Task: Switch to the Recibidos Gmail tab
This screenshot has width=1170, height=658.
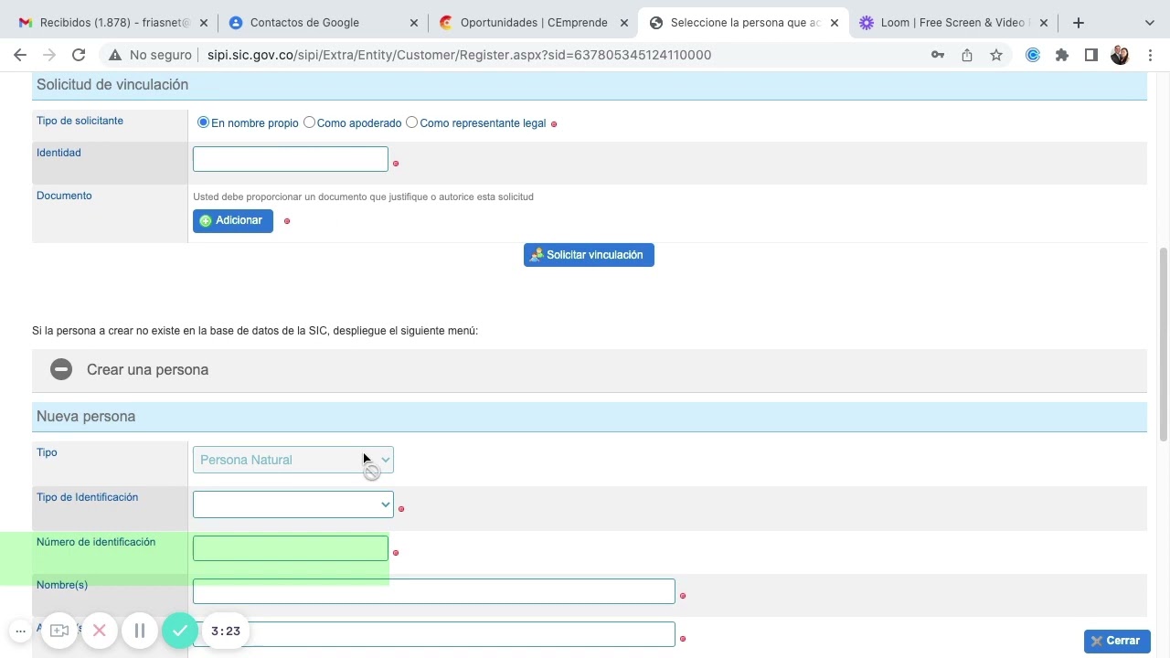Action: [x=113, y=23]
